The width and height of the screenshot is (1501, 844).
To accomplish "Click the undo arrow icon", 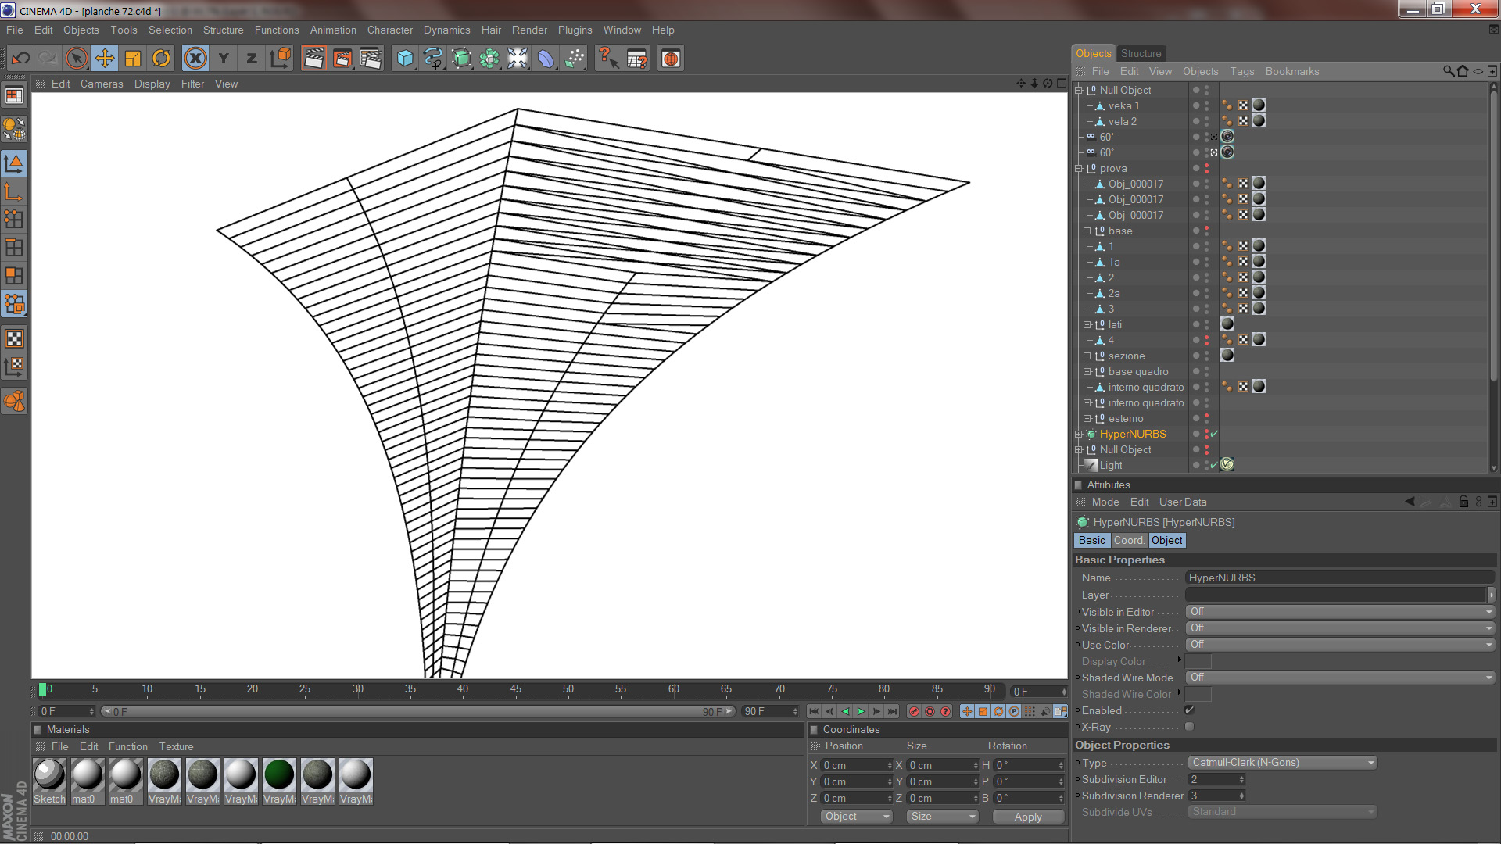I will pyautogui.click(x=21, y=59).
